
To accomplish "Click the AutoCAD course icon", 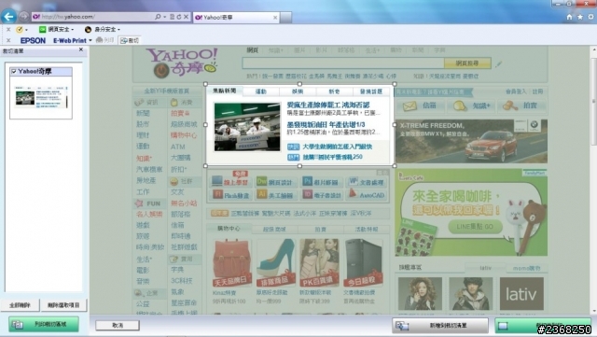I will coord(353,194).
